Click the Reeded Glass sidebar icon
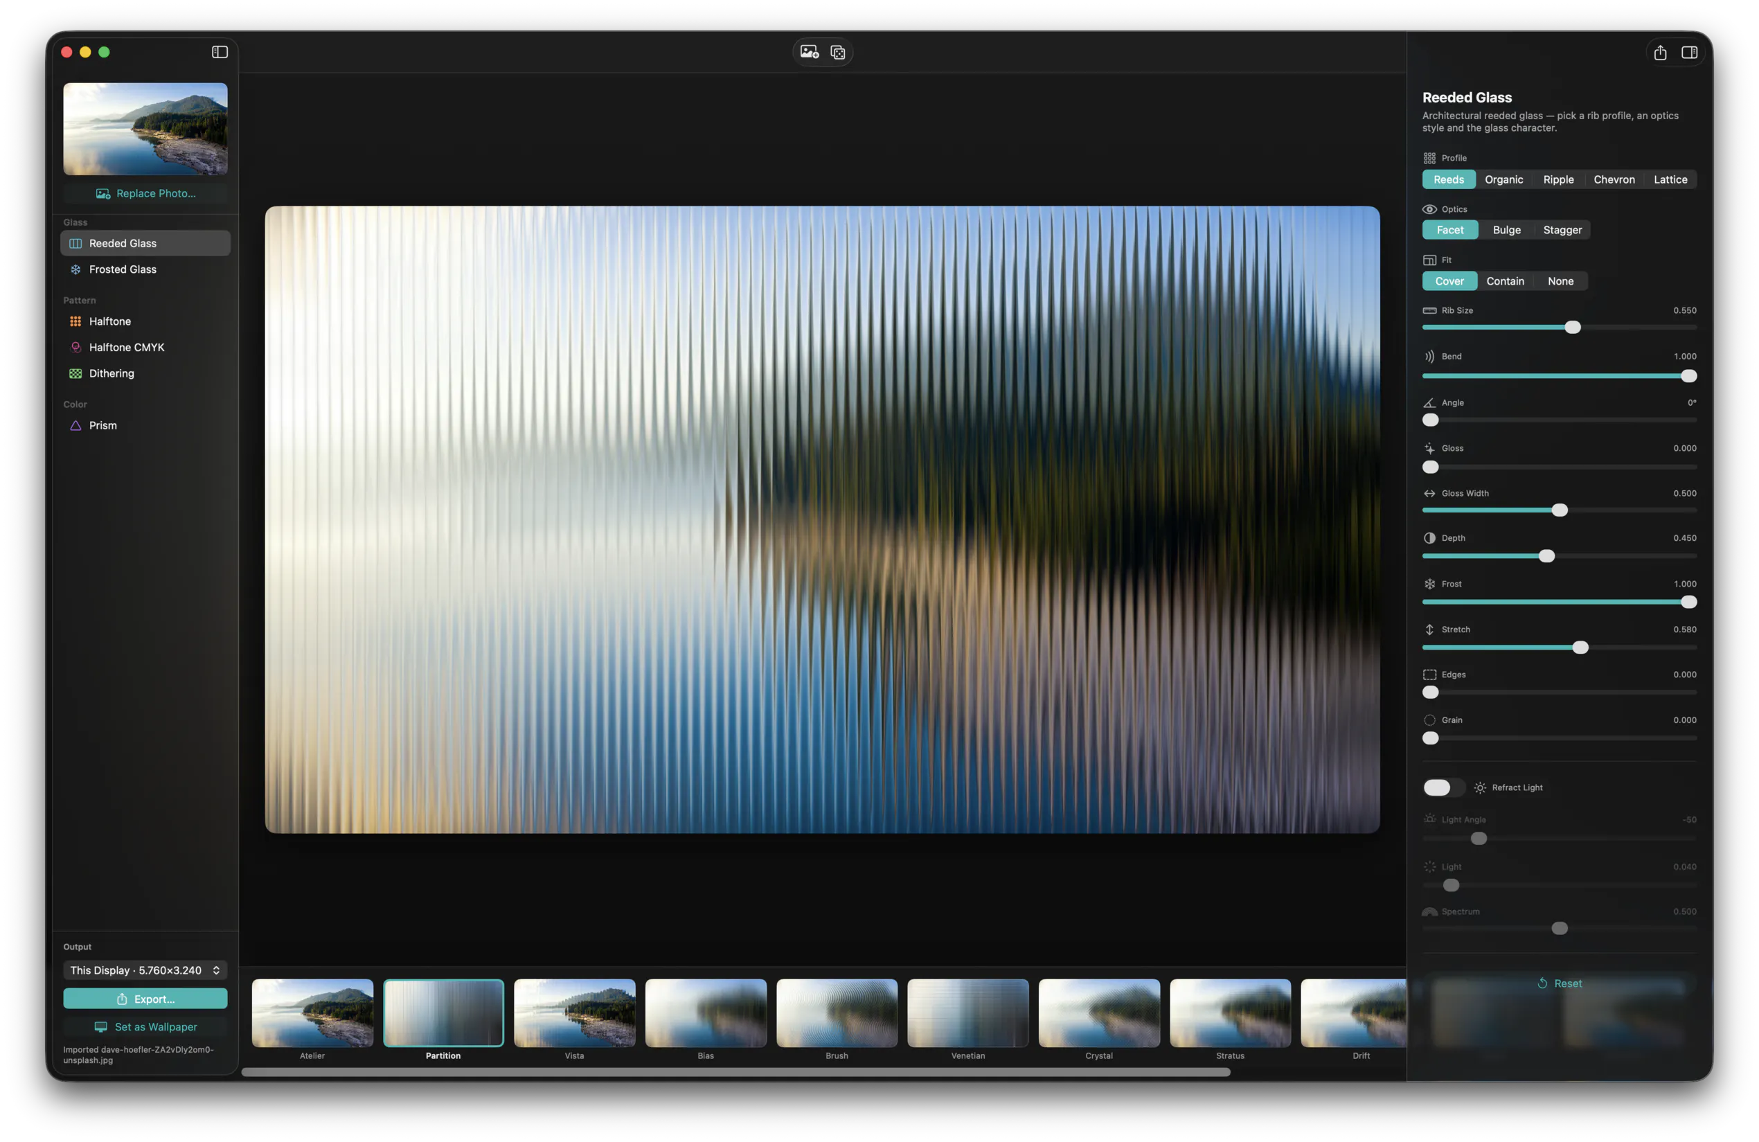This screenshot has width=1759, height=1142. tap(75, 243)
